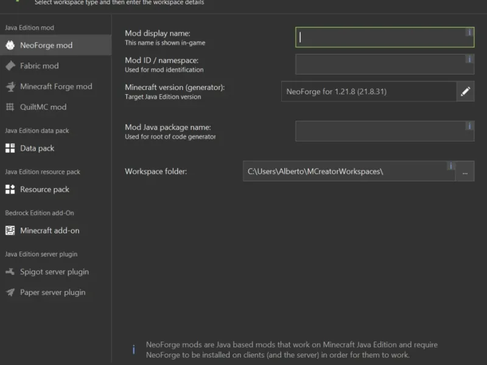The image size is (487, 365).
Task: Click the blue info icon beside NeoForge description
Action: (134, 350)
